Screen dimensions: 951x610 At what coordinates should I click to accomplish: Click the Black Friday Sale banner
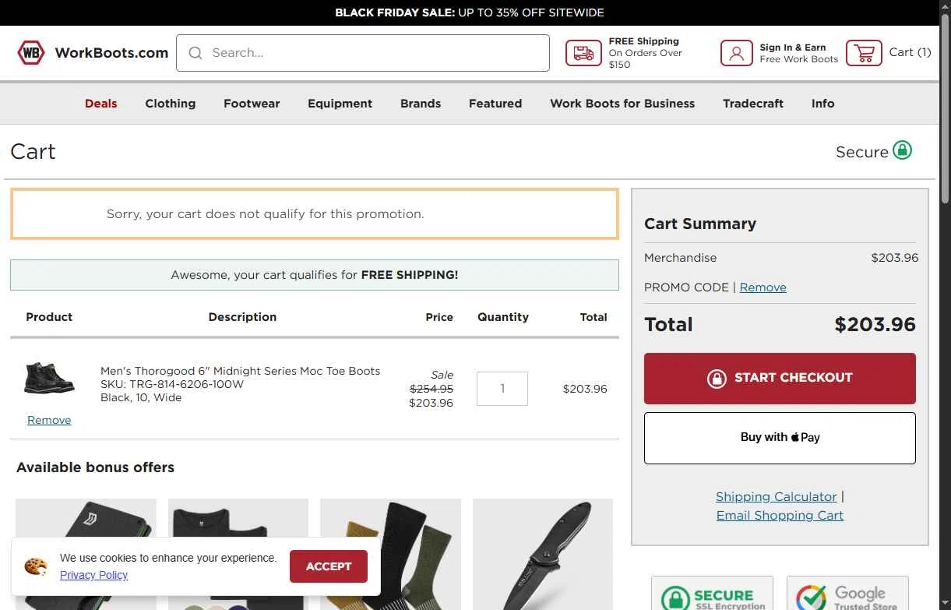(470, 12)
